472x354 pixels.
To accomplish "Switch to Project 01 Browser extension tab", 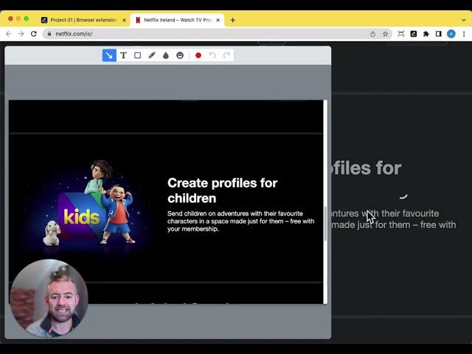I will [x=83, y=20].
